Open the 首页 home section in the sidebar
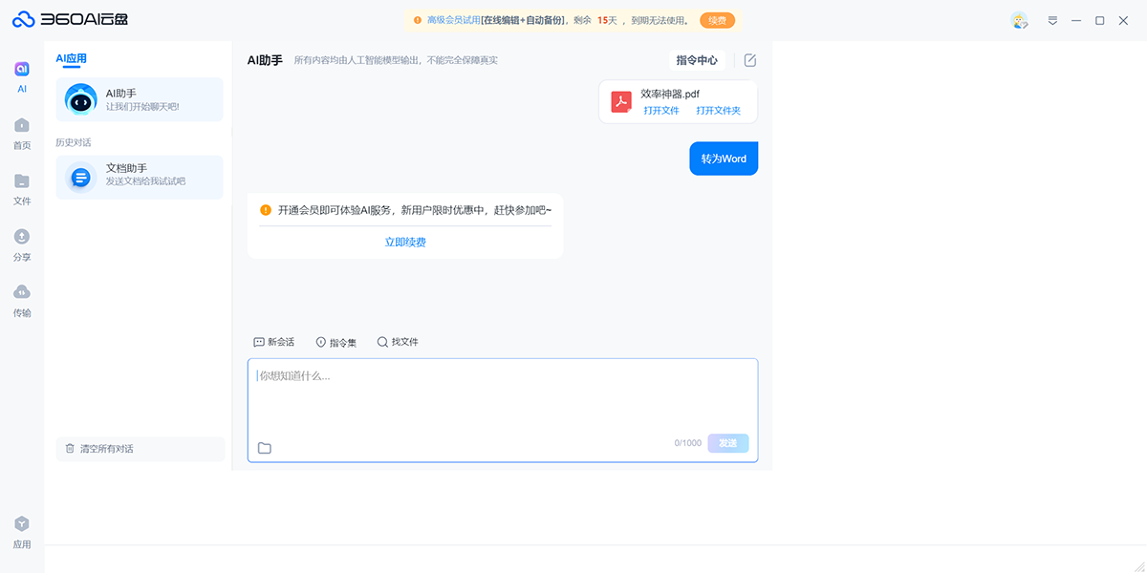The height and width of the screenshot is (573, 1147). pyautogui.click(x=21, y=132)
